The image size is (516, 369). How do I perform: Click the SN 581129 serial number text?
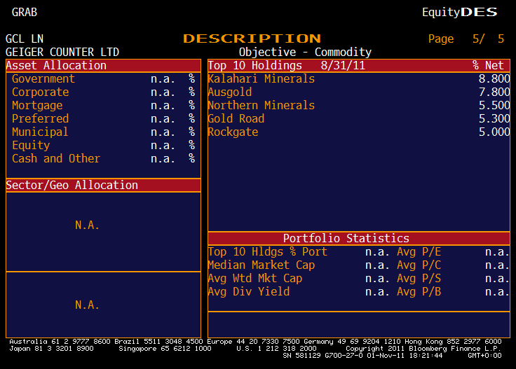tap(301, 355)
